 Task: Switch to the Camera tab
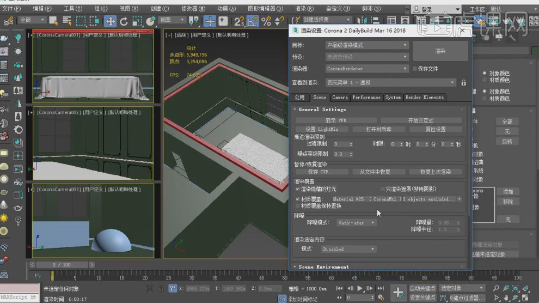(339, 98)
